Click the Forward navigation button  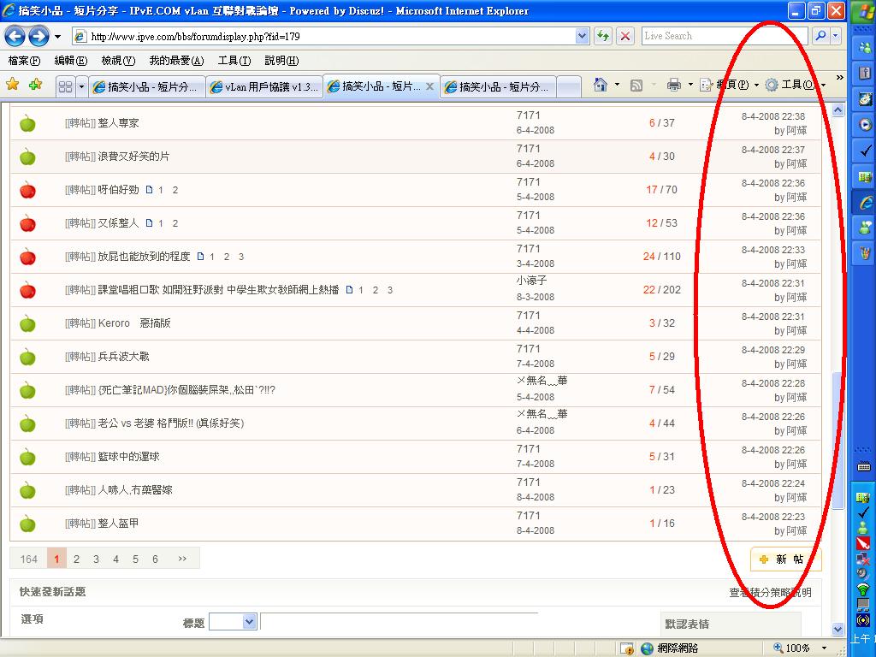pos(38,36)
